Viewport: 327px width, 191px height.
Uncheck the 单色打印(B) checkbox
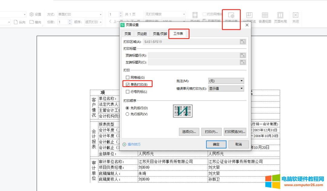(127, 84)
